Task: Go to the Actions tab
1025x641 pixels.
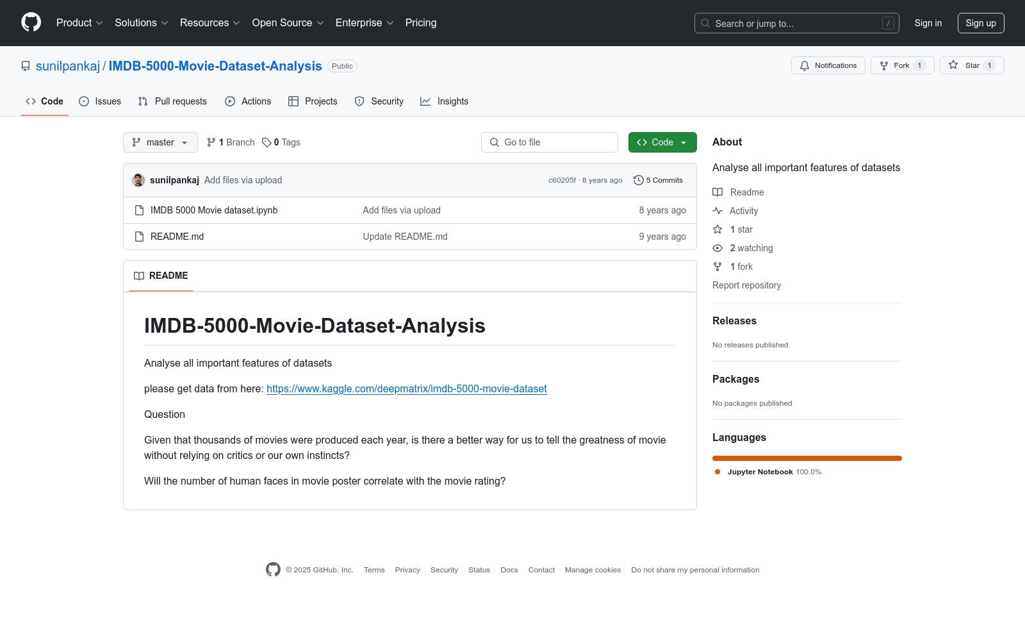Action: point(248,101)
